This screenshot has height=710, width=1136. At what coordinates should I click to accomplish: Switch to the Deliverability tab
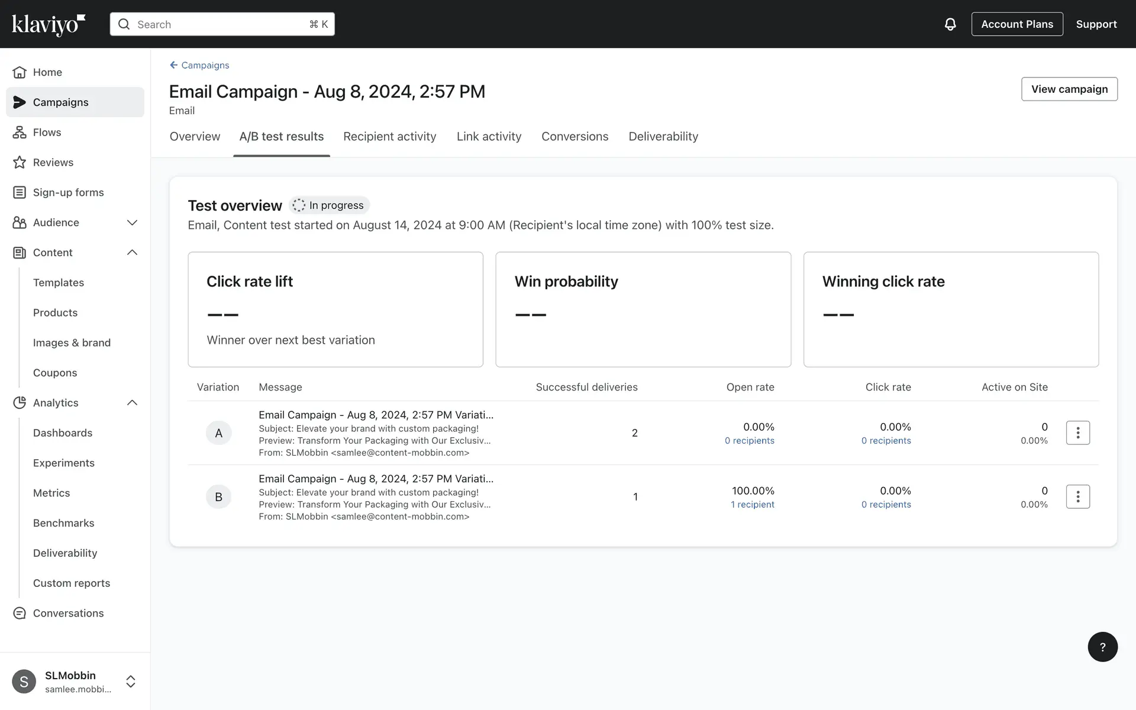[x=663, y=137]
